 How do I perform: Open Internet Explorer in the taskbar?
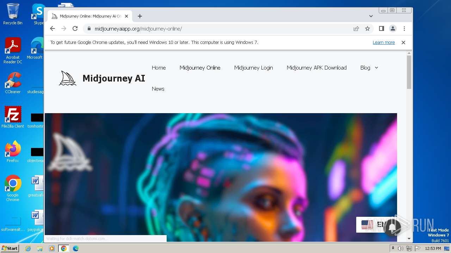click(28, 248)
